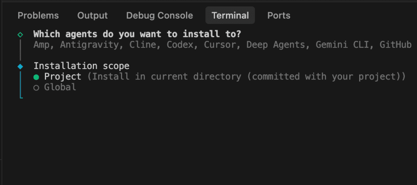Show the Debug Console tab
The image size is (417, 185).
coord(160,15)
